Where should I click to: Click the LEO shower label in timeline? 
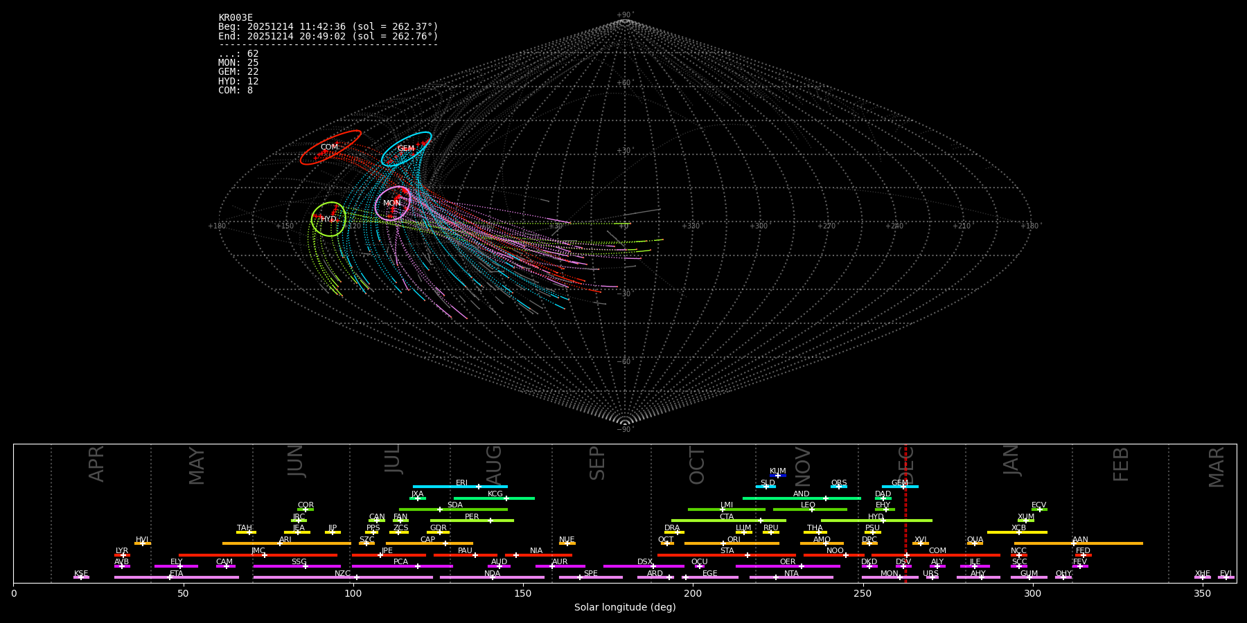point(808,505)
